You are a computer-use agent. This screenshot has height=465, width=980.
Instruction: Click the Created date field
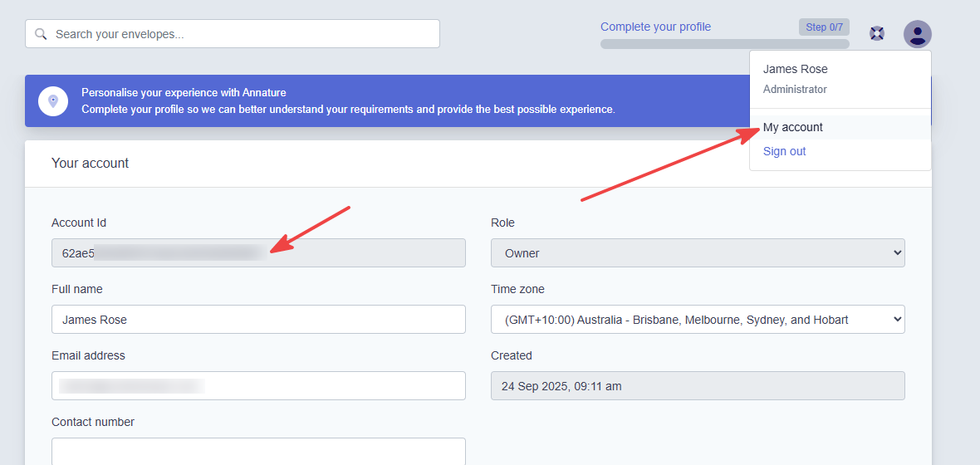[698, 385]
